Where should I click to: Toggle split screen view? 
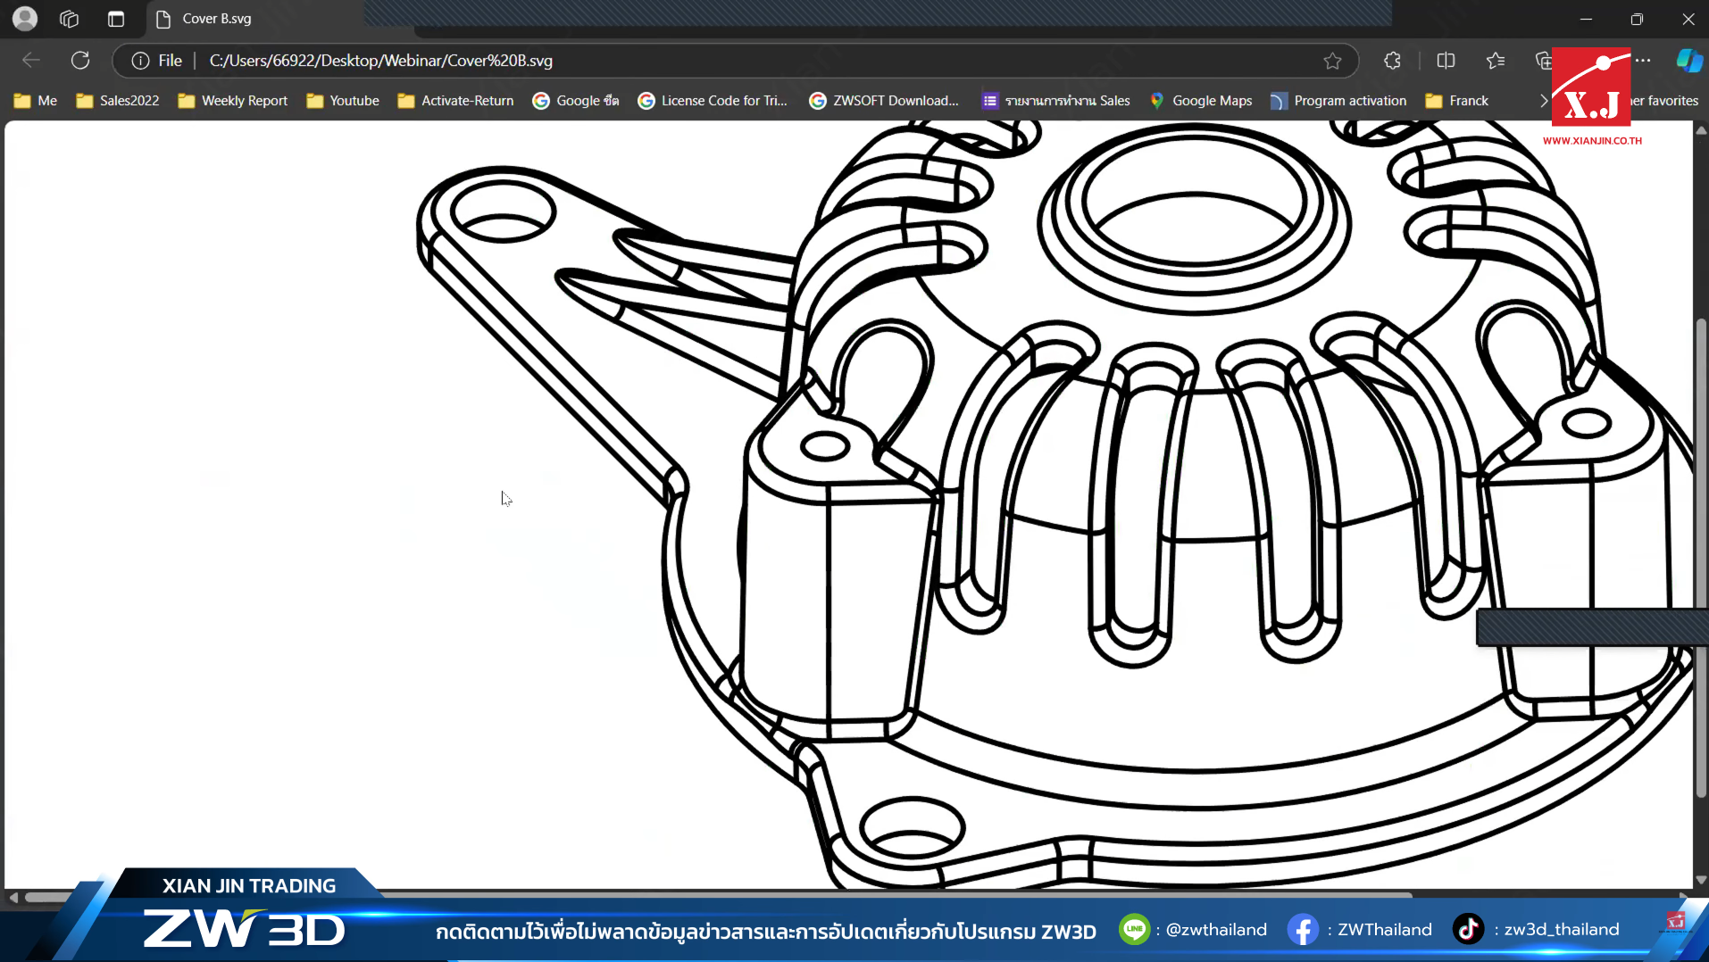[1446, 61]
